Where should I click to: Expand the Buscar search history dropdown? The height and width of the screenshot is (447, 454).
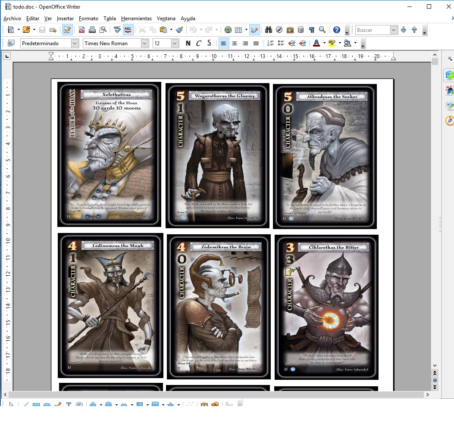[x=394, y=30]
